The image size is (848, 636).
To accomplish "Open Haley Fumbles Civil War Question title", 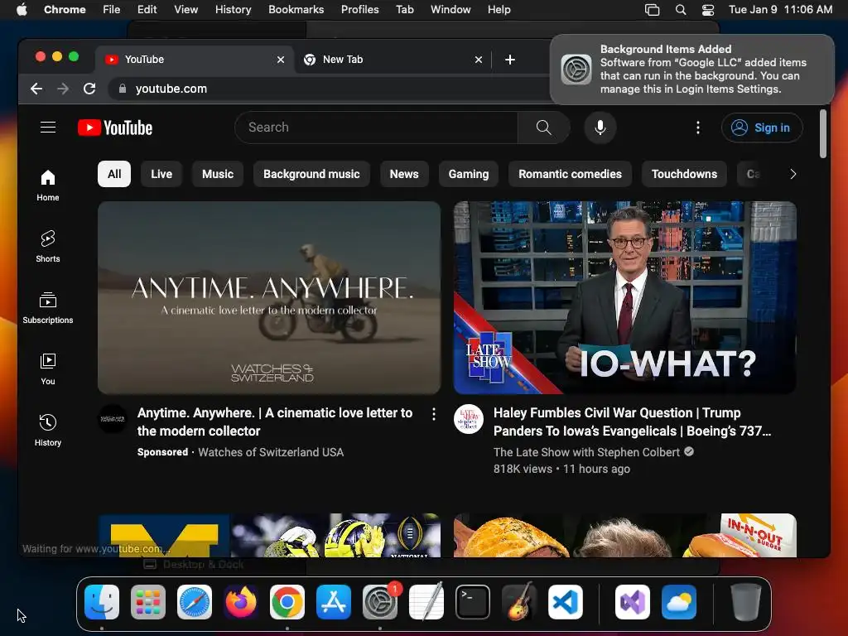I will point(632,422).
